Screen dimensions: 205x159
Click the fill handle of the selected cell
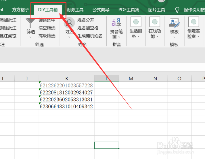[x=118, y=148]
